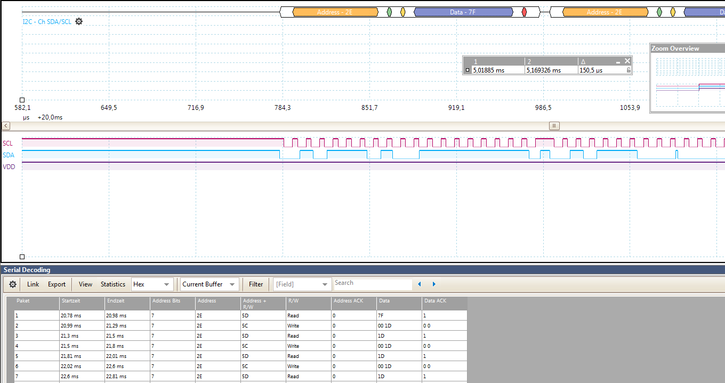725x383 pixels.
Task: Select packet number 6 cell
Action: click(37, 366)
